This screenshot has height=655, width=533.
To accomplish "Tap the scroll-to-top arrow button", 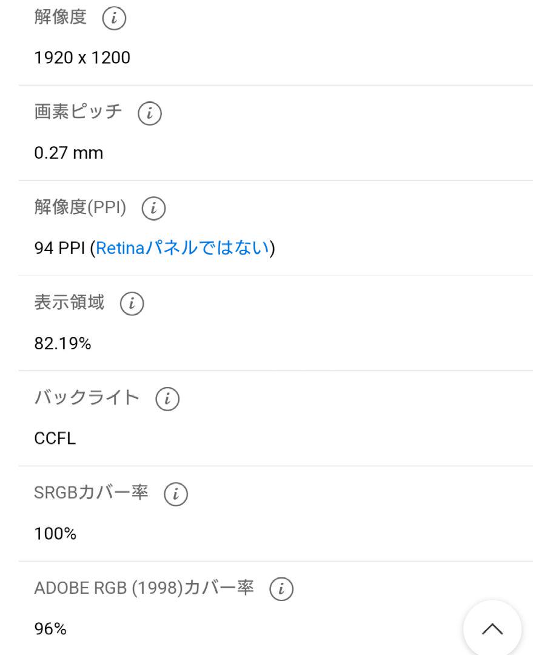I will point(492,629).
